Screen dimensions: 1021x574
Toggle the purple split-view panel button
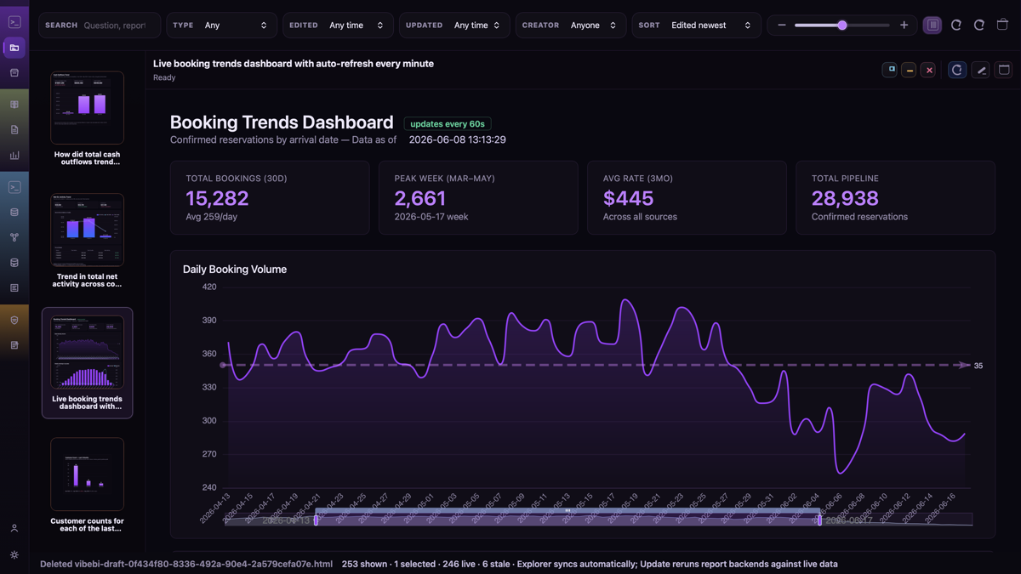pyautogui.click(x=933, y=25)
